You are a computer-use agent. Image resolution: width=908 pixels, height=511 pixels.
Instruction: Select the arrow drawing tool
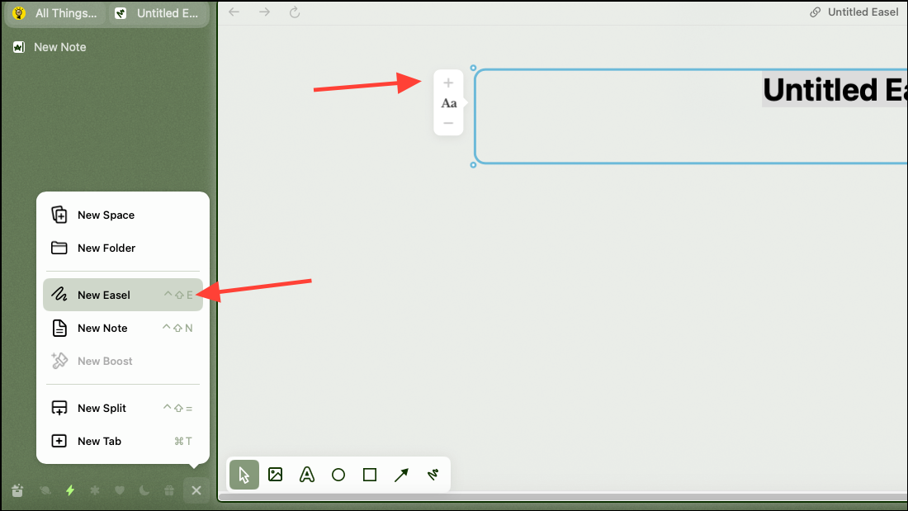click(x=401, y=475)
